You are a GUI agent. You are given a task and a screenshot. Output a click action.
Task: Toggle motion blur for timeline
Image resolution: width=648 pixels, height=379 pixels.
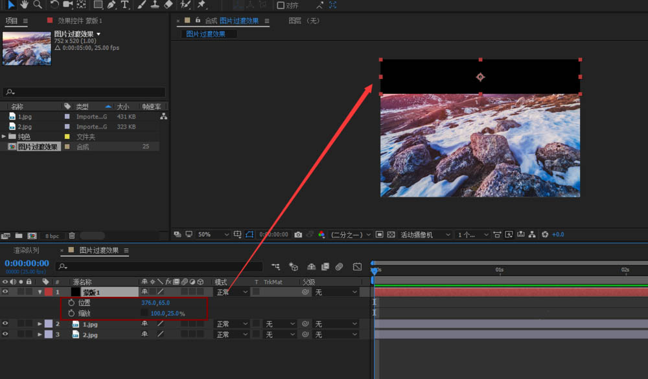340,267
